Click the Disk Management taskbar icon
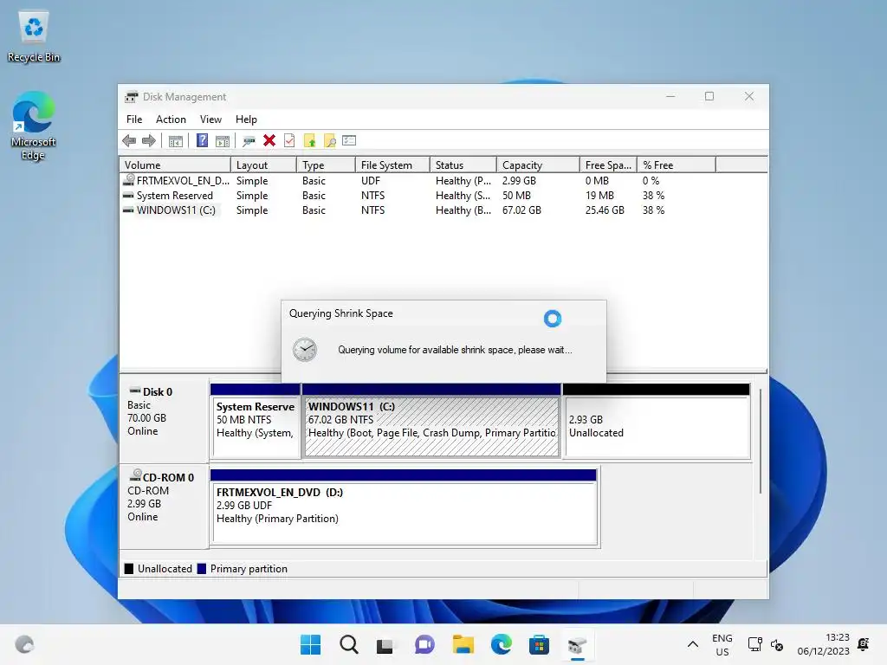The width and height of the screenshot is (887, 665). (577, 644)
